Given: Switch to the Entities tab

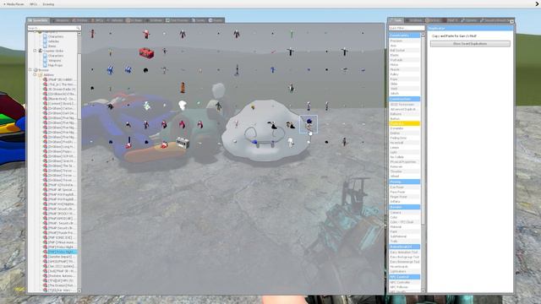Looking at the screenshot, I should [x=80, y=20].
